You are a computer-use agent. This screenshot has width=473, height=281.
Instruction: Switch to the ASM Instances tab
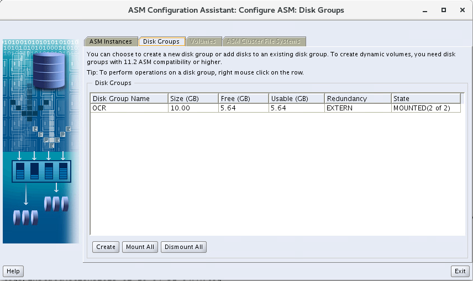111,41
